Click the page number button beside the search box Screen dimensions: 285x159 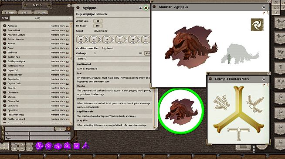[x=60, y=129]
